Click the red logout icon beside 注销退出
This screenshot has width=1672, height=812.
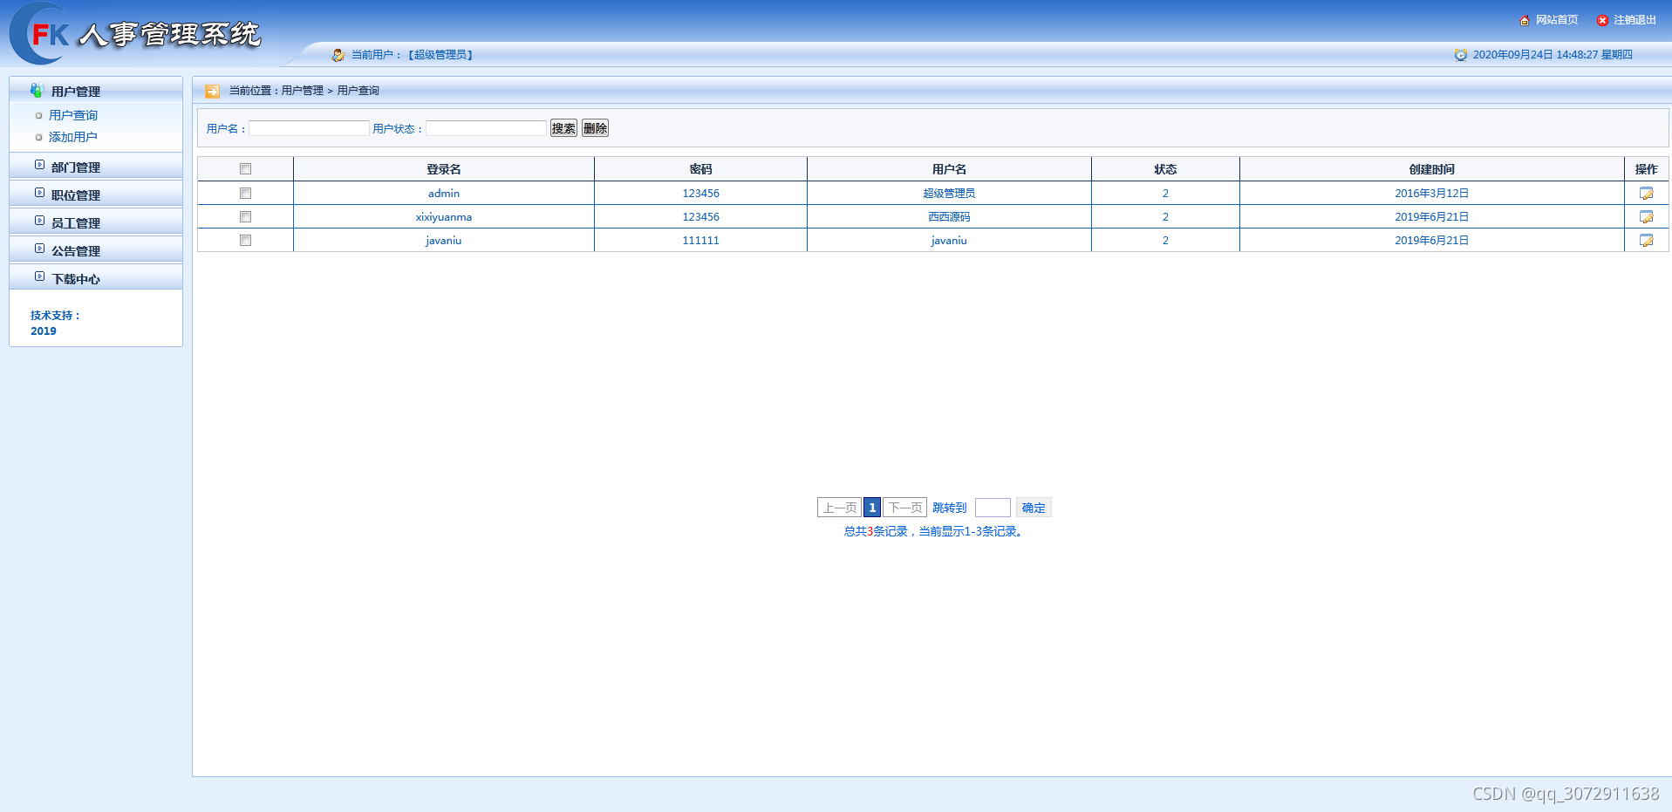(1602, 20)
